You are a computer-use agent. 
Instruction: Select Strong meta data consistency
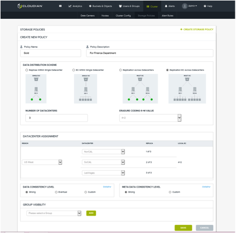(x=126, y=192)
